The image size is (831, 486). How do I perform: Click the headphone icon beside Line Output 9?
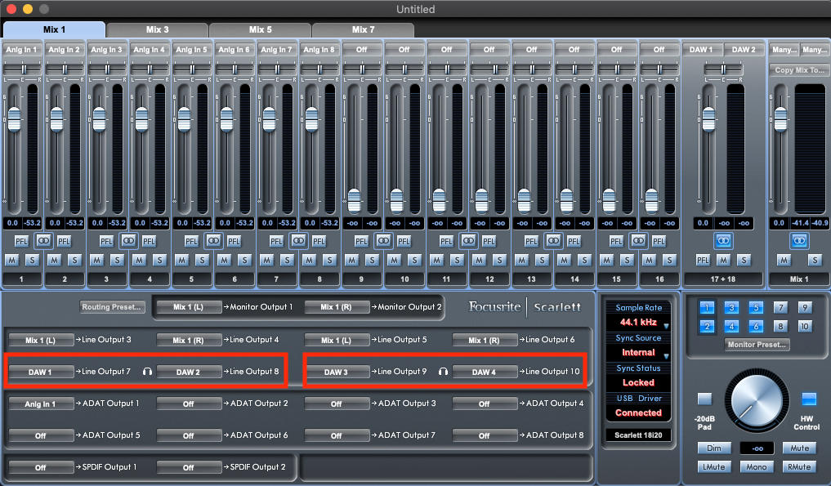pyautogui.click(x=441, y=371)
